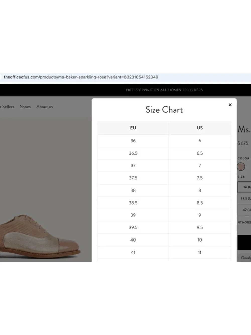Choose size 42 option
251x335 pixels.
(x=244, y=210)
